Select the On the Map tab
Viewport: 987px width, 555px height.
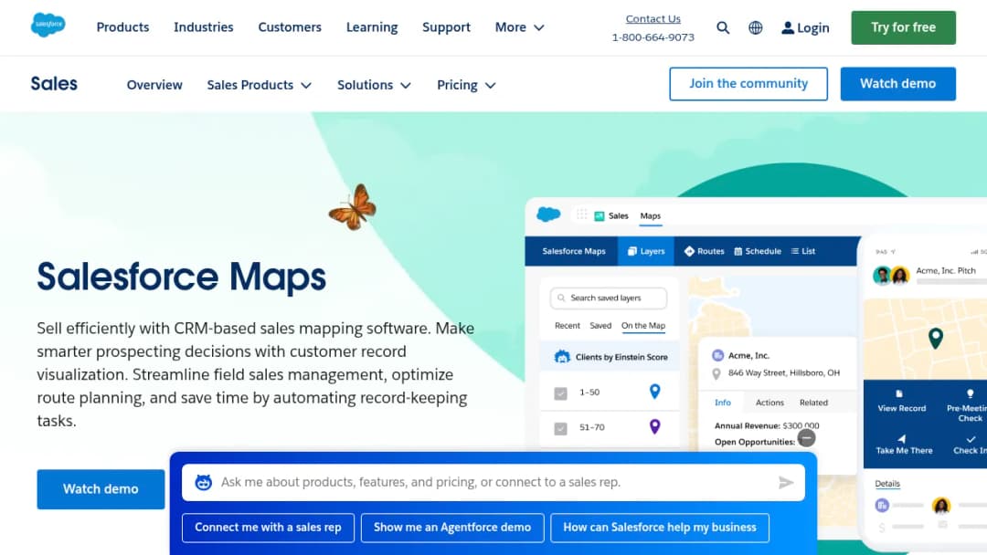click(x=643, y=326)
